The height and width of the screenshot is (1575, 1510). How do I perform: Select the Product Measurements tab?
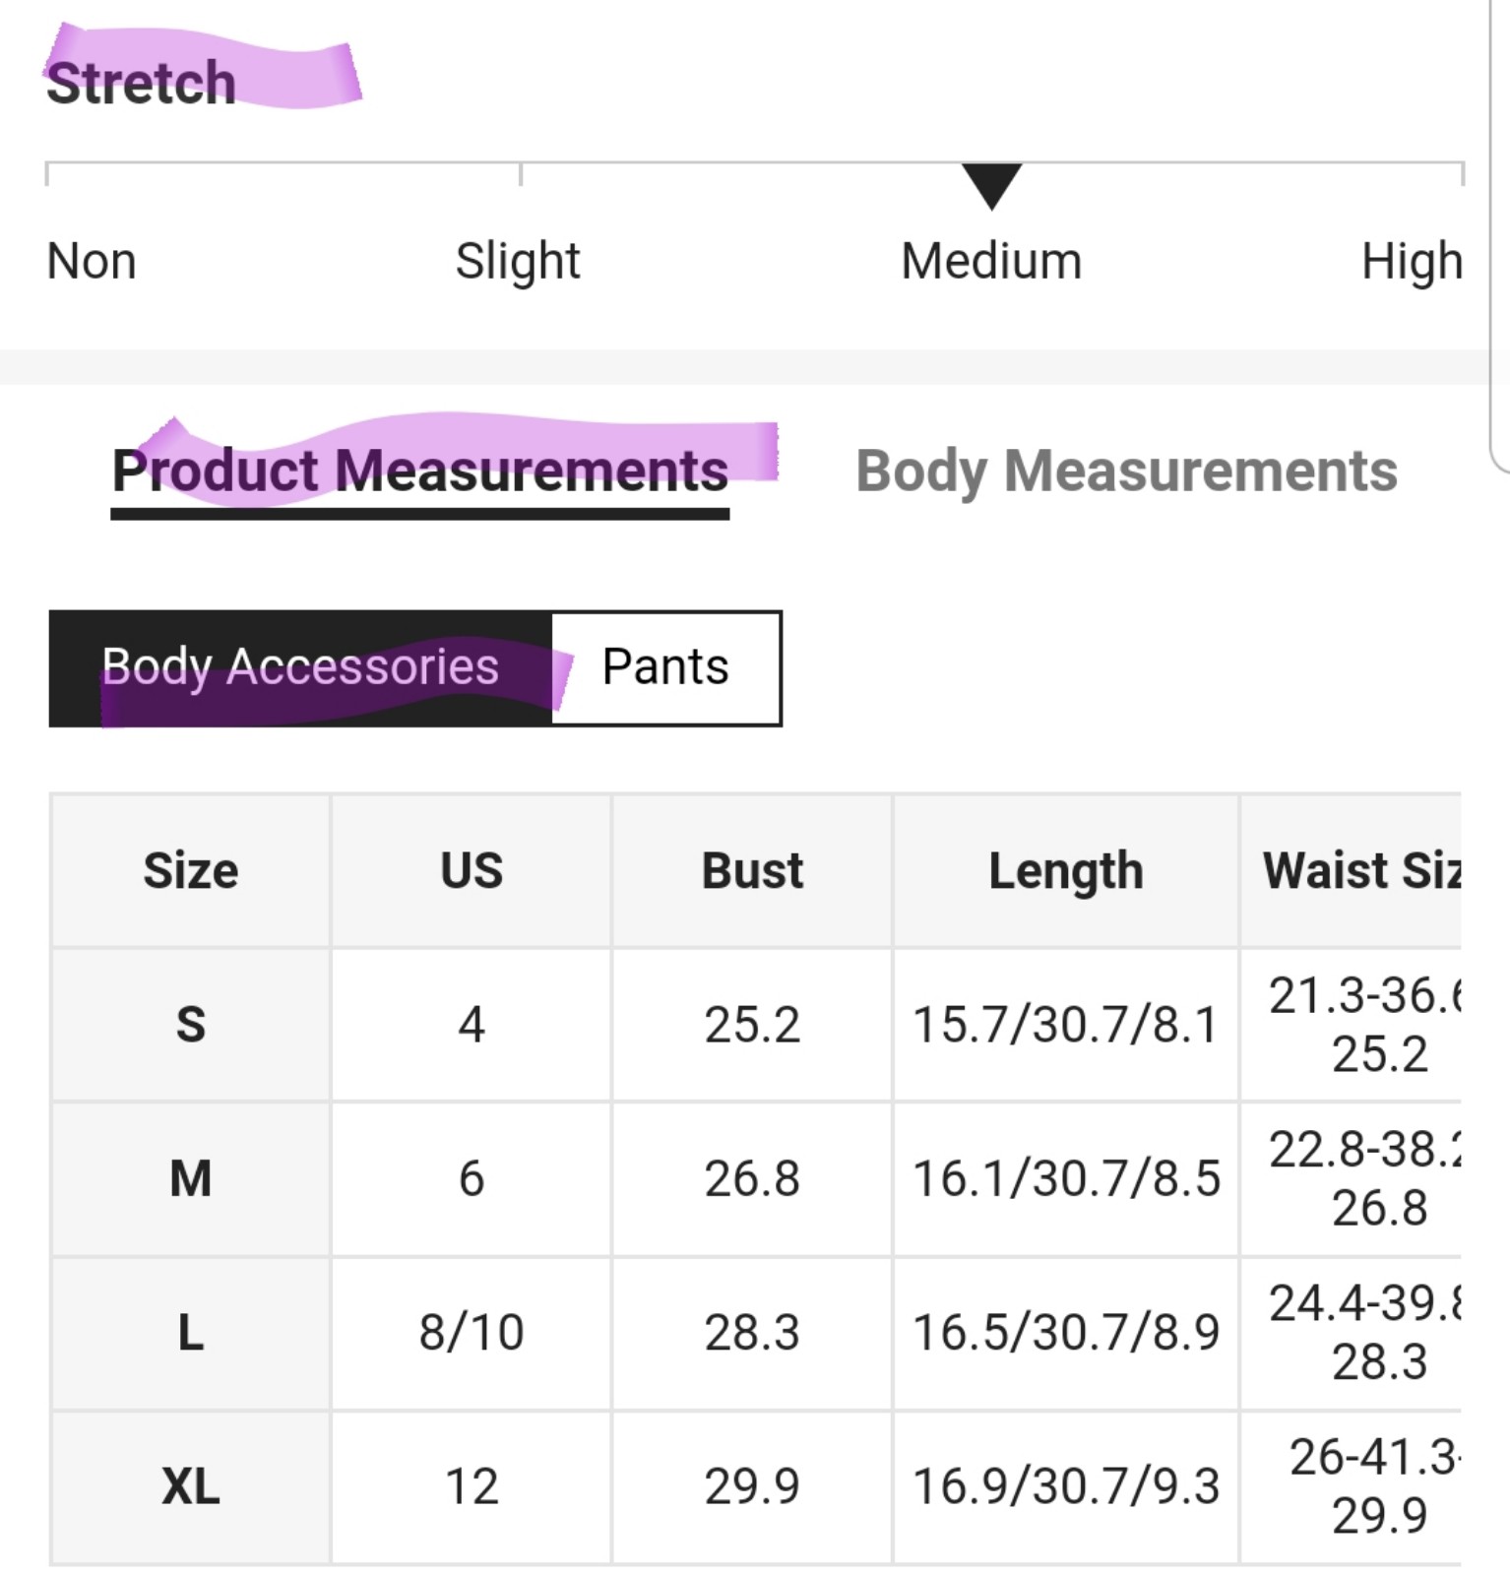pos(420,471)
